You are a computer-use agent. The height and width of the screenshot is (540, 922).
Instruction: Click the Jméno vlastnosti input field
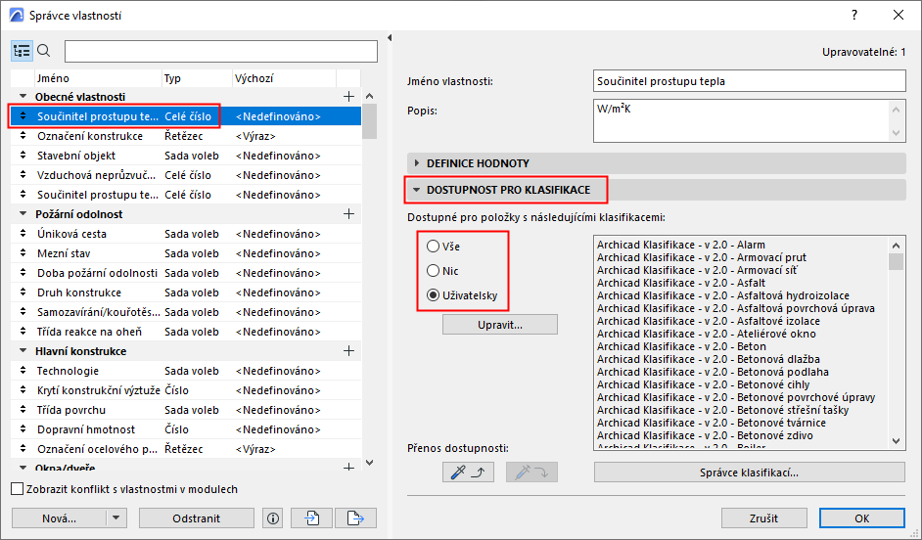coord(749,81)
